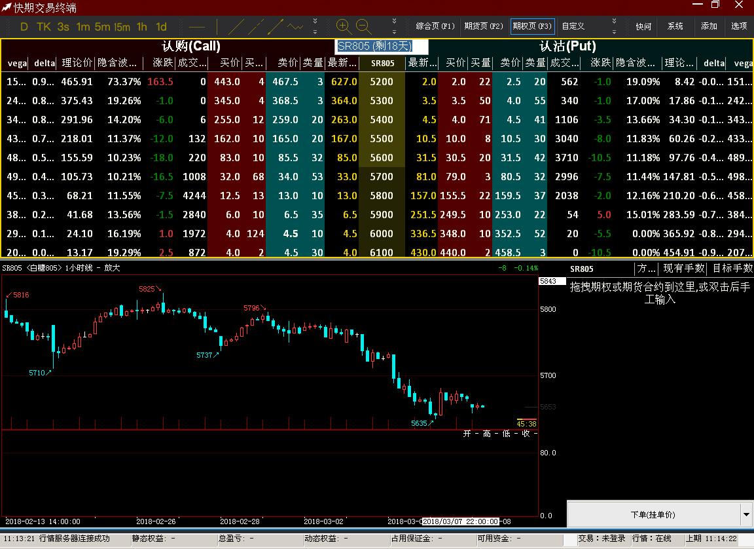Select the 6000 strike price row
Screen dimensions: 754x549
382,233
